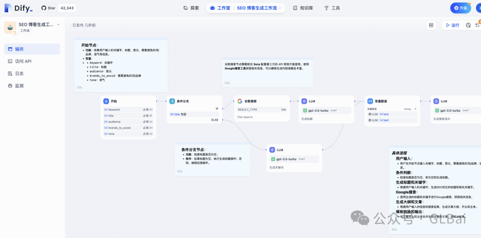Screen dimensions: 481x238
Task: Open the 知识库 tab
Action: tap(303, 8)
